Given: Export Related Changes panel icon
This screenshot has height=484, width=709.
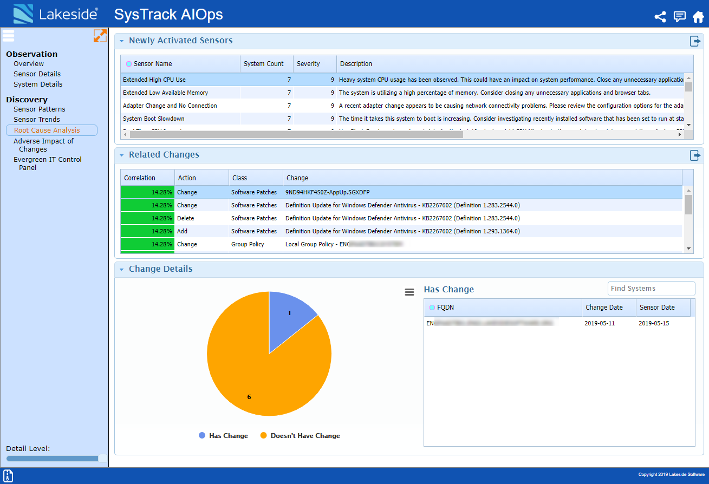Looking at the screenshot, I should tap(695, 155).
